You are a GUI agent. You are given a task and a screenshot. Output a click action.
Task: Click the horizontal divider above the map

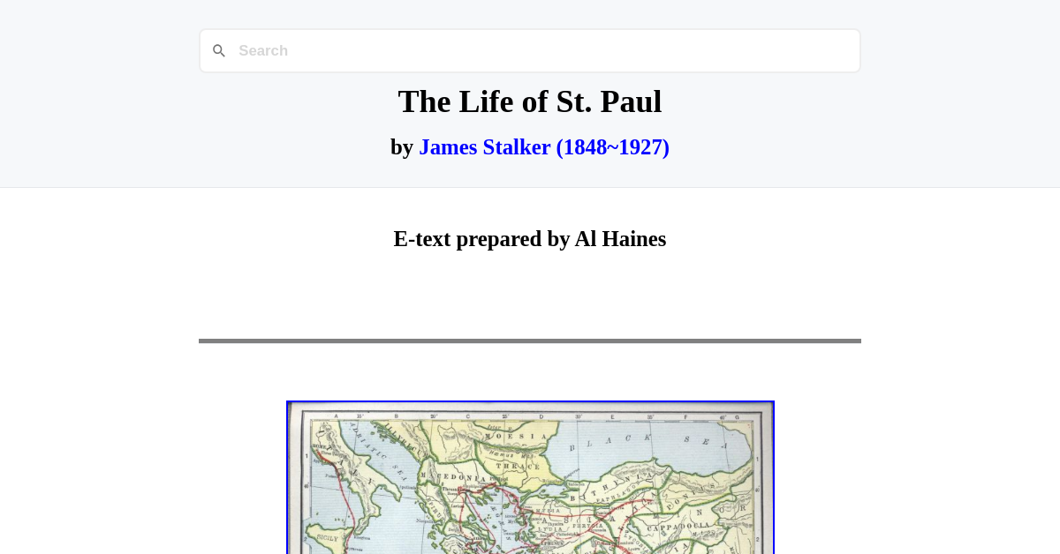pos(530,341)
